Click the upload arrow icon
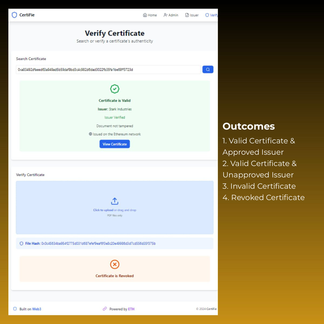 pos(115,201)
